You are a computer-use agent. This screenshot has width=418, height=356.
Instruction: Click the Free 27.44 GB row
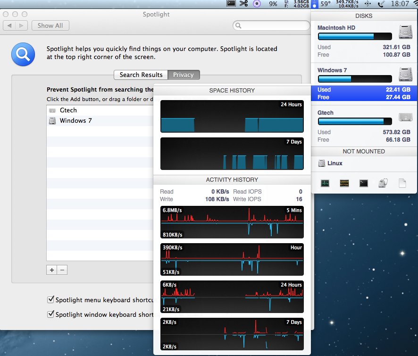pyautogui.click(x=364, y=97)
